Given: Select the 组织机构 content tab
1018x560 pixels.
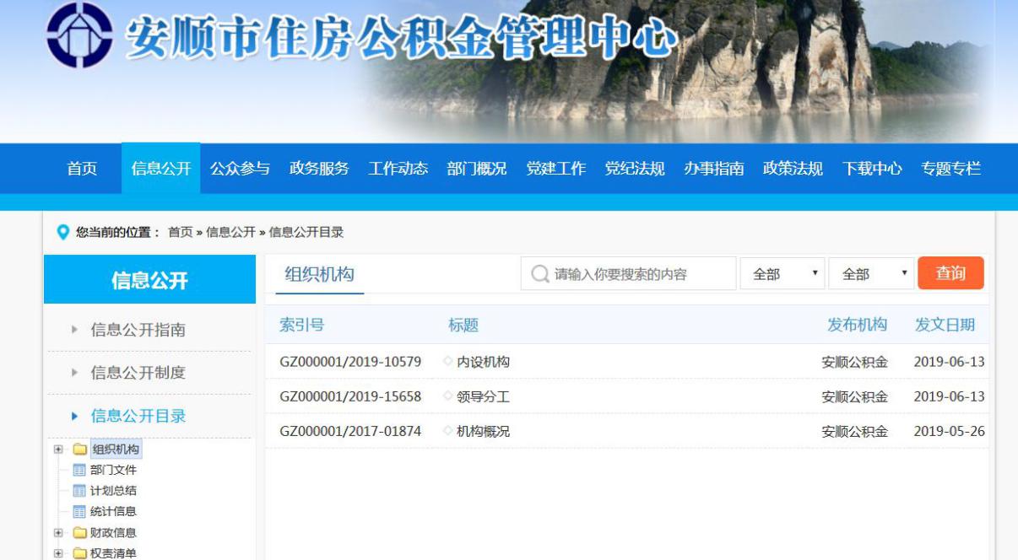Looking at the screenshot, I should (x=319, y=274).
